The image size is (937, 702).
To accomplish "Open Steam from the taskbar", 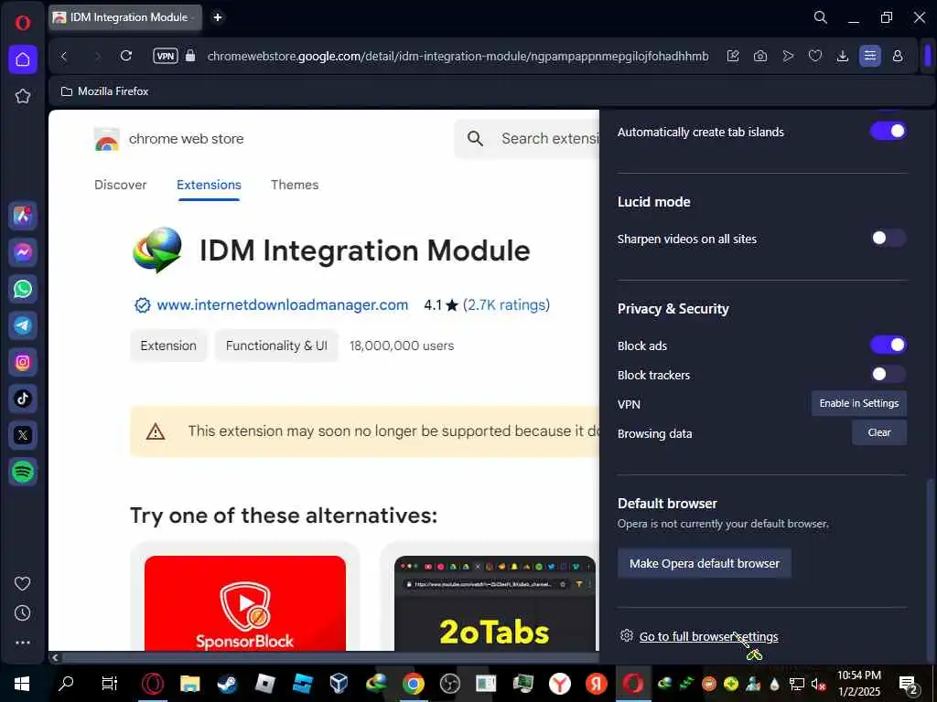I will tap(227, 684).
